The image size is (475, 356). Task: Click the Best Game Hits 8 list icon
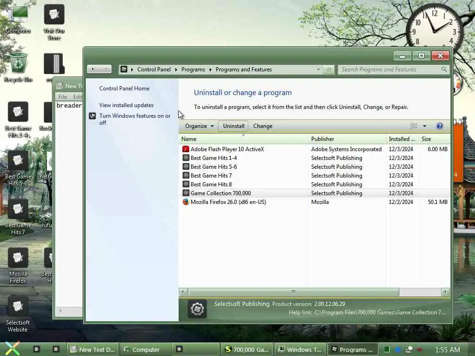coord(186,184)
